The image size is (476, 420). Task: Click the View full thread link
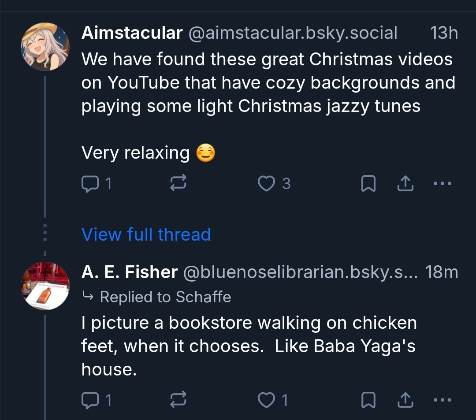point(146,234)
